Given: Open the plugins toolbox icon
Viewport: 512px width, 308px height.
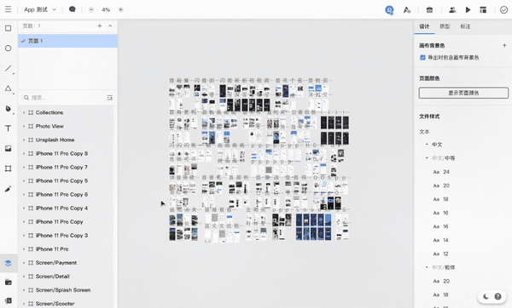Looking at the screenshot, I should pos(429,9).
